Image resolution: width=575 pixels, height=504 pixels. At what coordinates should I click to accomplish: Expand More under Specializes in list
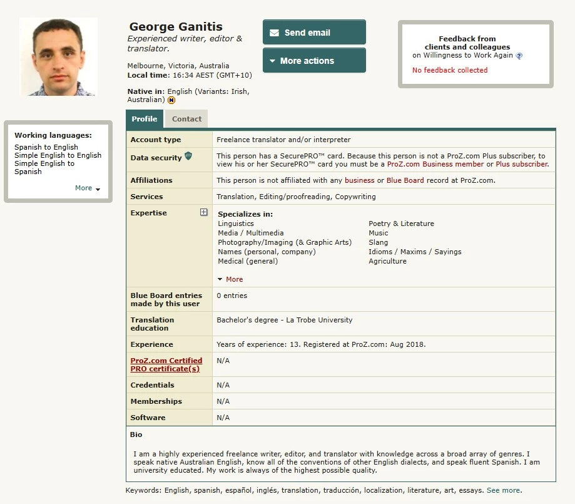(230, 279)
